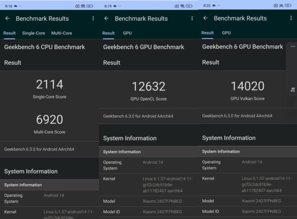
Task: Tap the 2114 Single-Core Score
Action: pos(49,85)
